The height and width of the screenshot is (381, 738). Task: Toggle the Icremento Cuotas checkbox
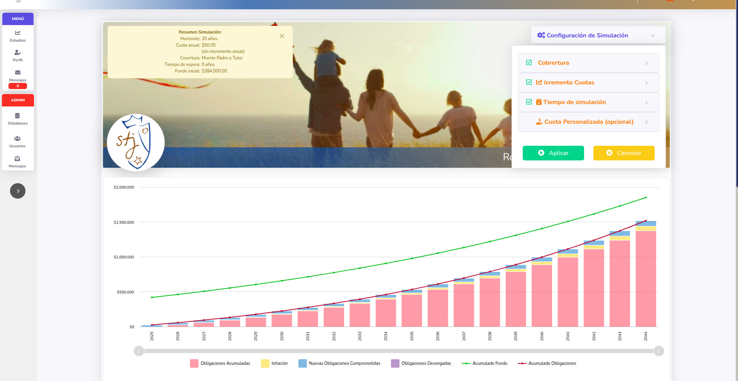(x=529, y=83)
